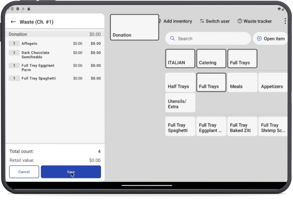
Task: Open the Meals subcategory
Action: click(x=242, y=82)
